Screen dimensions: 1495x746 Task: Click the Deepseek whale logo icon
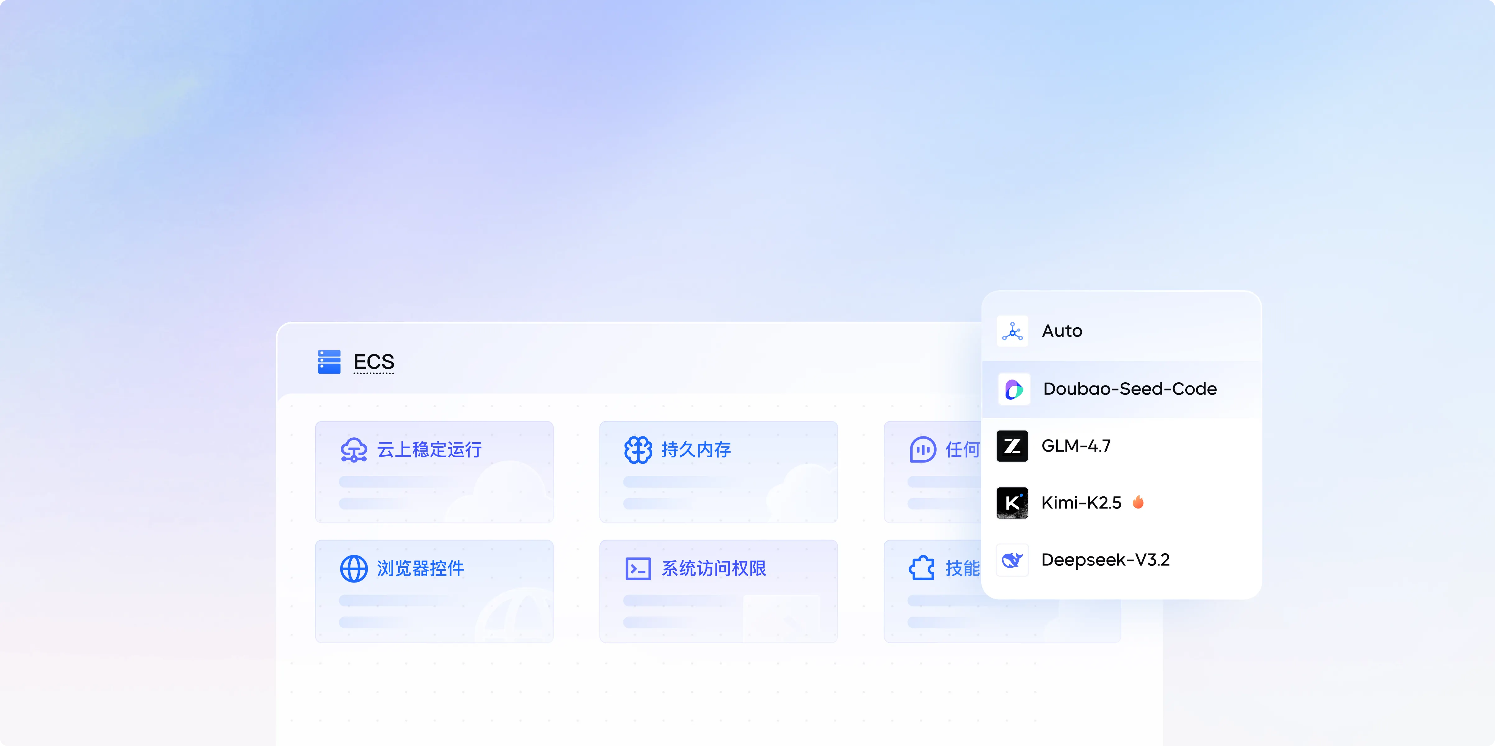(1012, 560)
